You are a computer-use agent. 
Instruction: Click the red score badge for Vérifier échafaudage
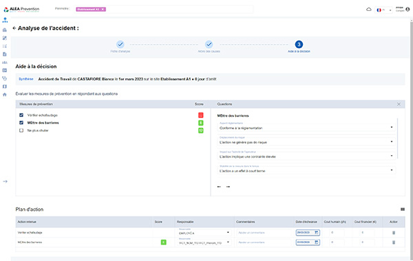(x=201, y=115)
